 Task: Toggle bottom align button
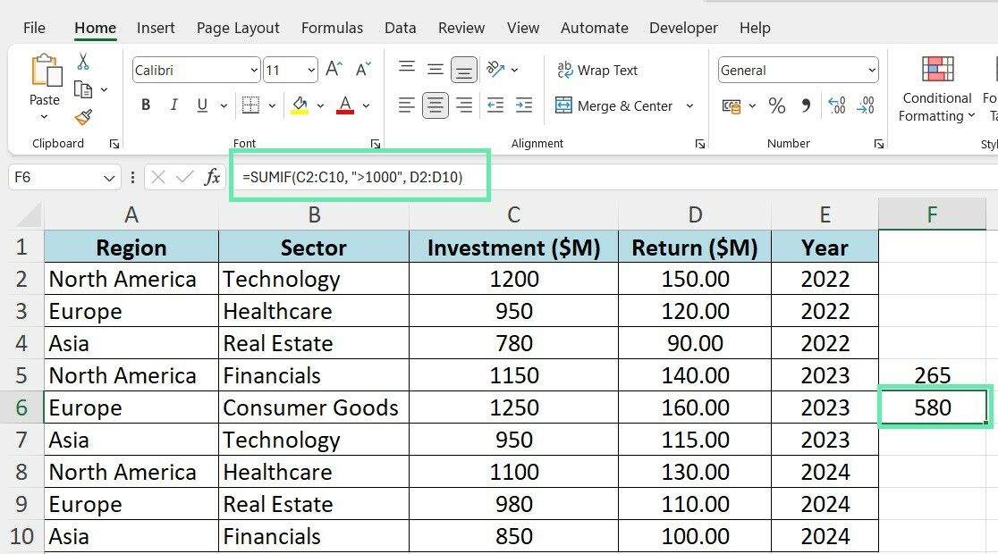[x=464, y=70]
